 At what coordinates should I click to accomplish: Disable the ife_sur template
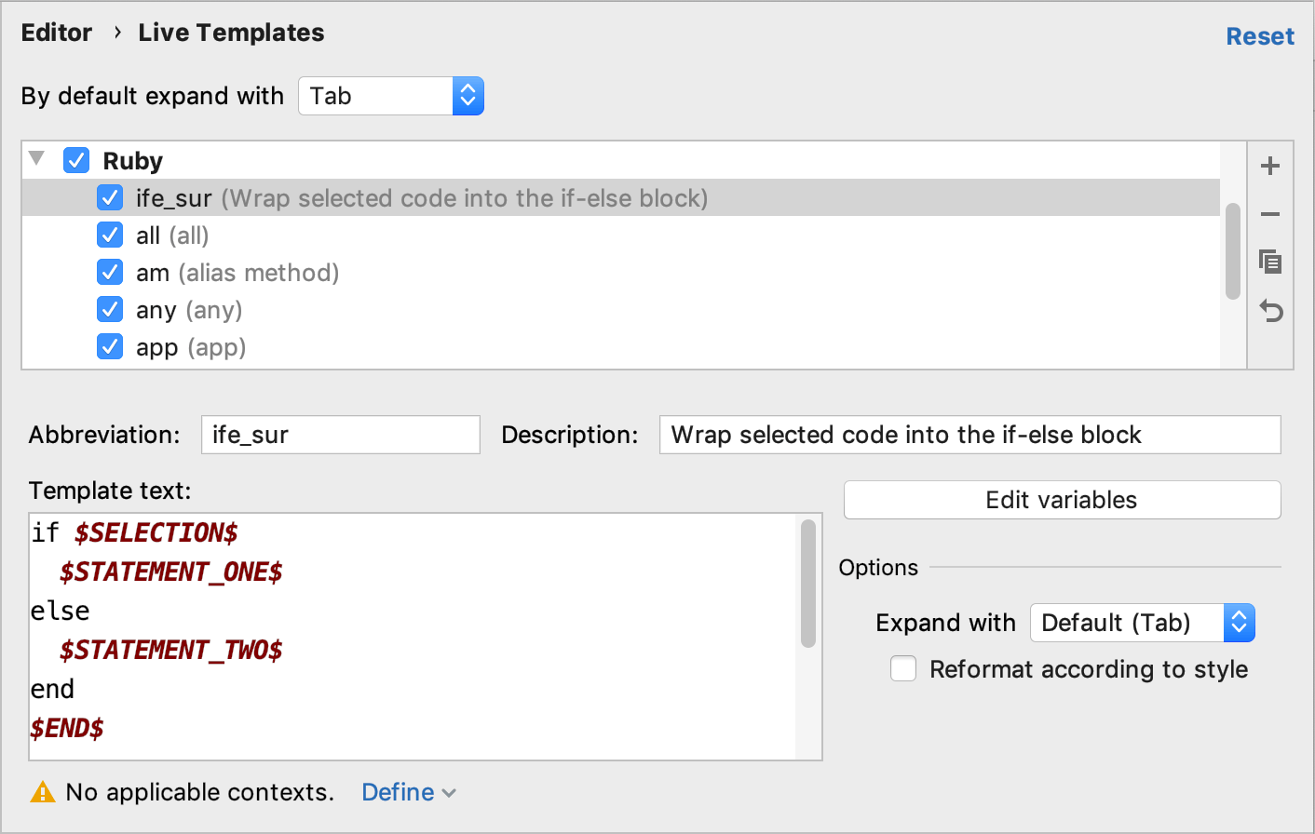coord(110,197)
